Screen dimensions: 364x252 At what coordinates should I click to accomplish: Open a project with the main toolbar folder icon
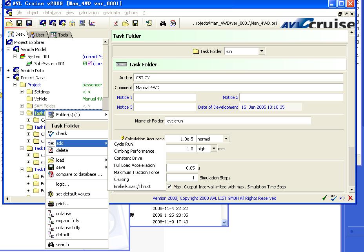pyautogui.click(x=9, y=23)
